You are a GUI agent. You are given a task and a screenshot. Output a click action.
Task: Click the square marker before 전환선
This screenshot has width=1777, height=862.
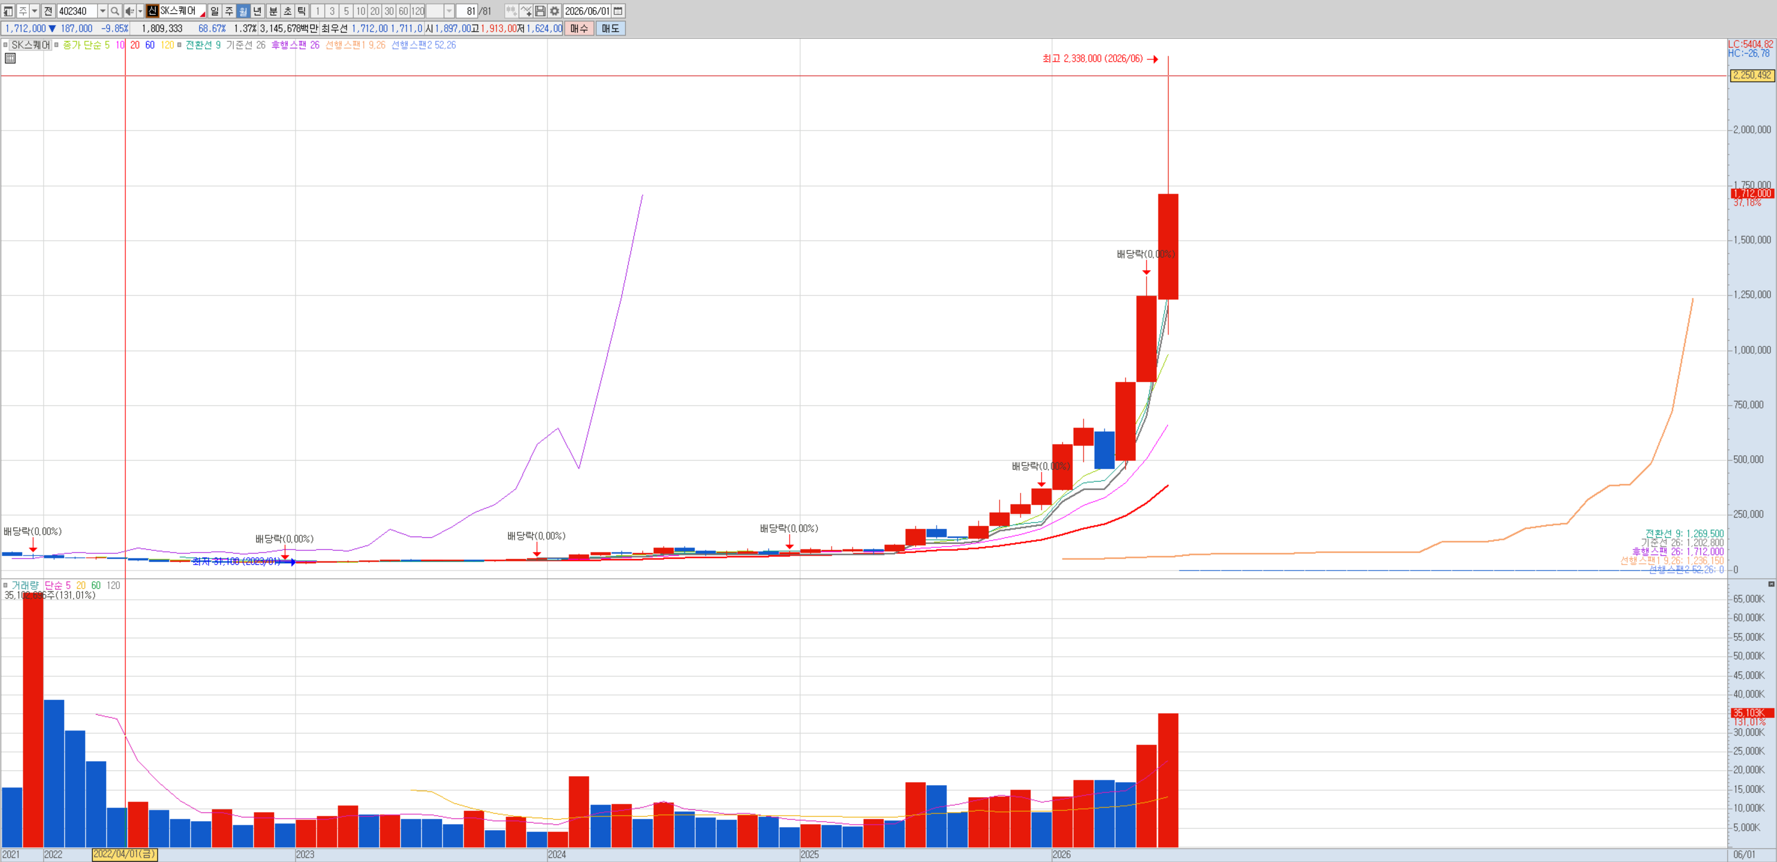coord(179,45)
